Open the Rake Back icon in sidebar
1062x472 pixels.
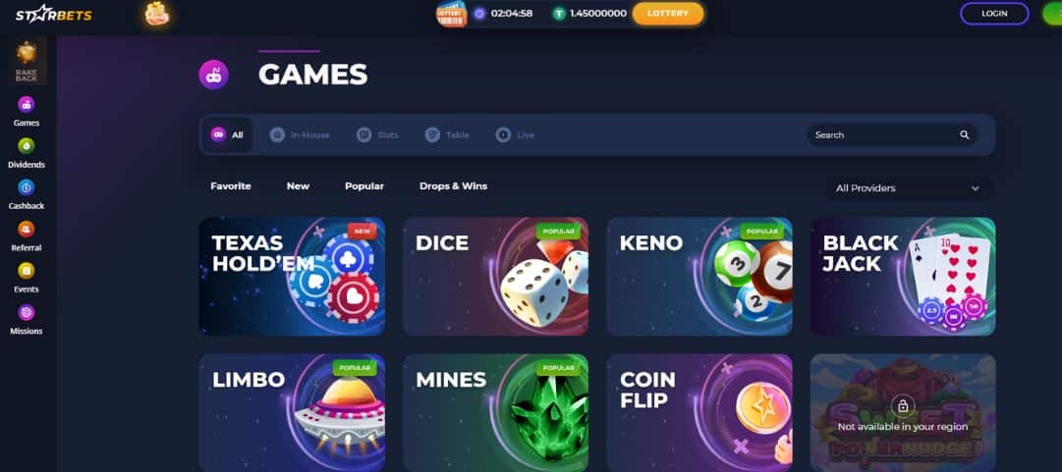27,61
